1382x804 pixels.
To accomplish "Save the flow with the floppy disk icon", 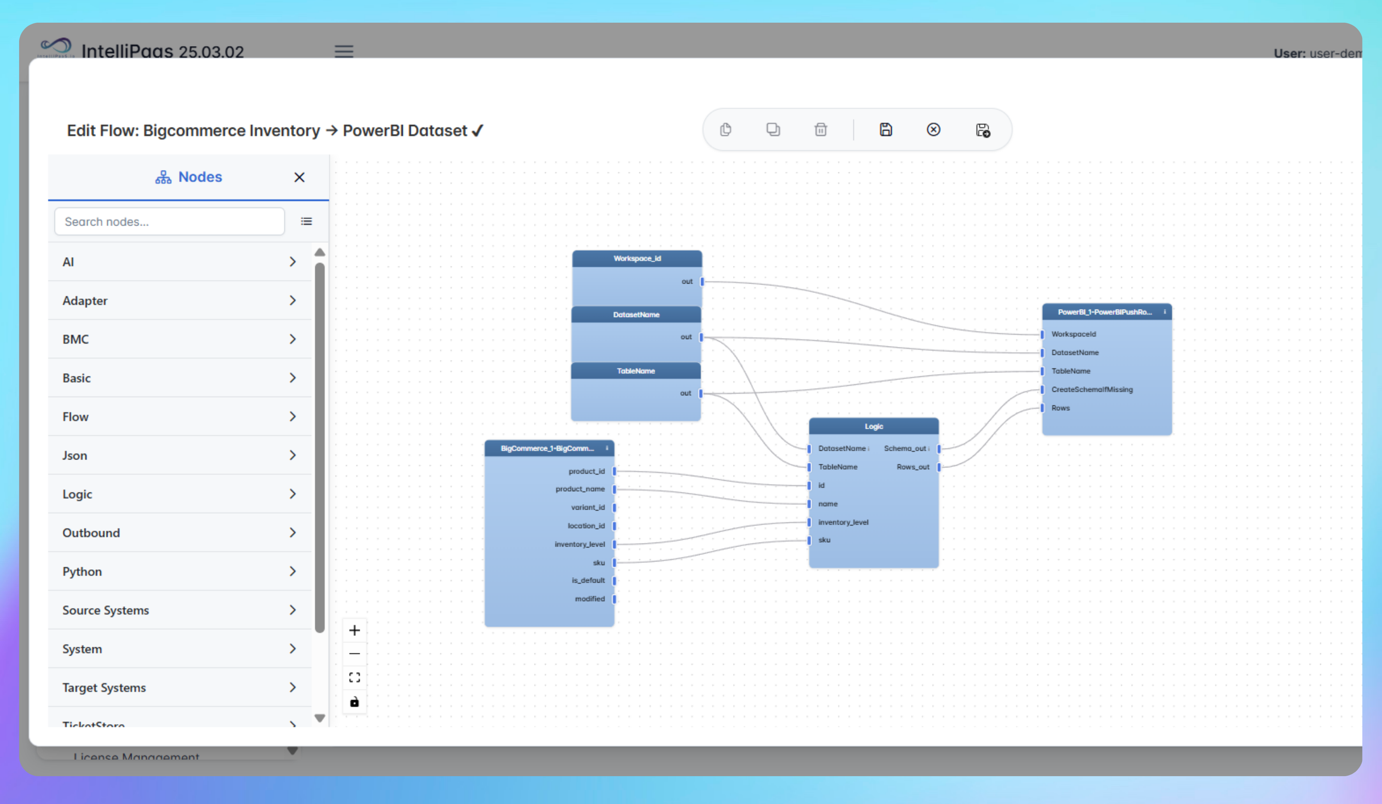I will tap(886, 129).
